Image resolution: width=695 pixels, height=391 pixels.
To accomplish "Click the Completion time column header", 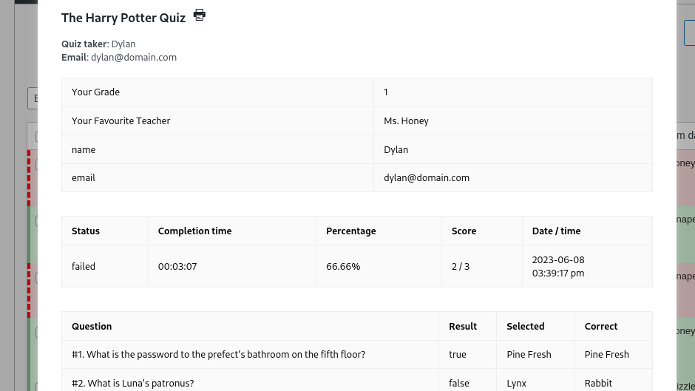I will (x=194, y=231).
